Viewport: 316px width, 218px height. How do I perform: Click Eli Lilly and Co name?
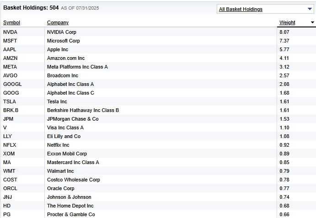pyautogui.click(x=64, y=136)
